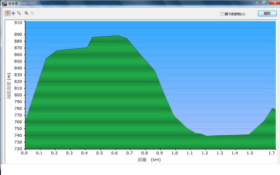Click the 0.5 distance label
Image resolution: width=280 pixels, height=175 pixels.
pos(99,153)
